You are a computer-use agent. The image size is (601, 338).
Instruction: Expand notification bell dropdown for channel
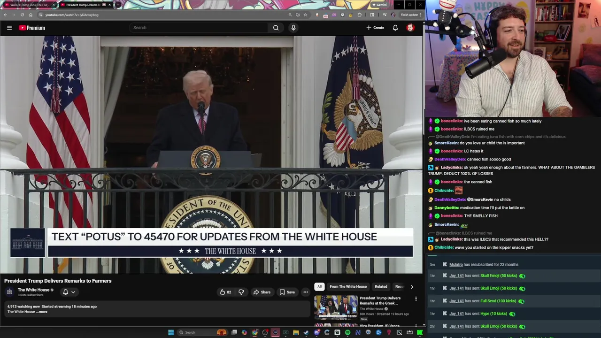69,292
